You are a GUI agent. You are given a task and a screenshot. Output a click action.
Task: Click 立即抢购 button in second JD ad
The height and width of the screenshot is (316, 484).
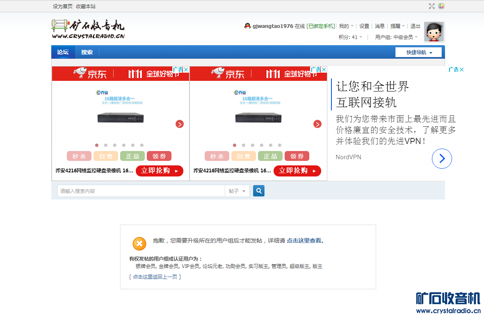[297, 171]
